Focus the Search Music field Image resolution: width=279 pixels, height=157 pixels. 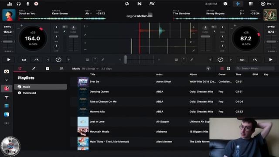255,68
